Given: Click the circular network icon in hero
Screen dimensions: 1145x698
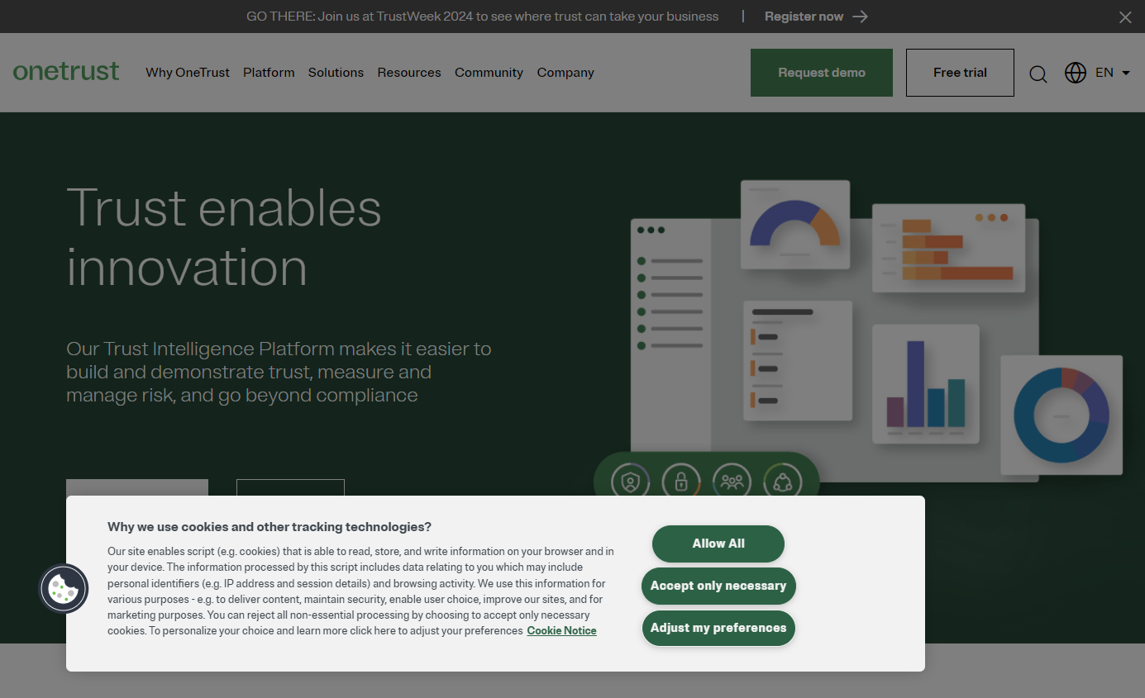Looking at the screenshot, I should 782,482.
